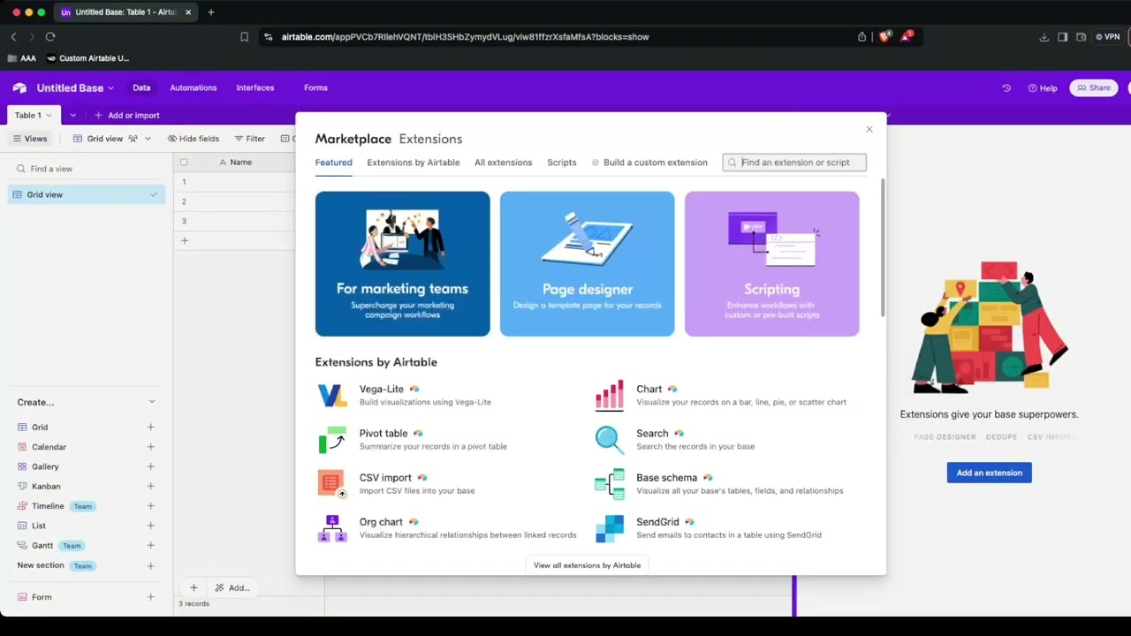Open the Page designer card
The height and width of the screenshot is (636, 1131).
point(587,264)
